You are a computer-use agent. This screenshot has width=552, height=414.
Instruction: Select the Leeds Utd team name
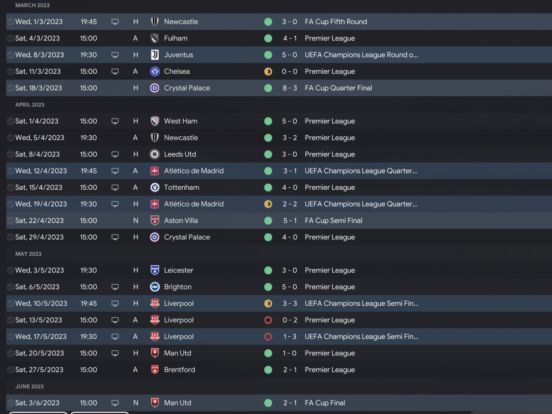click(180, 154)
